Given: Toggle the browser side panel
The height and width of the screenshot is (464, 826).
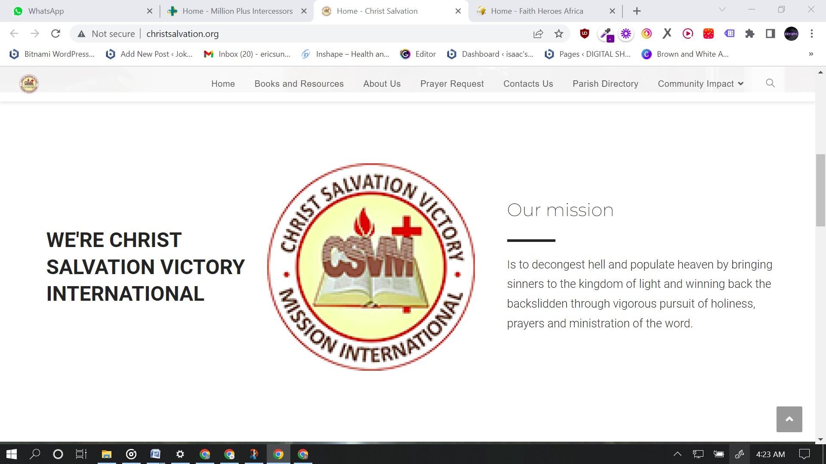Looking at the screenshot, I should point(771,34).
